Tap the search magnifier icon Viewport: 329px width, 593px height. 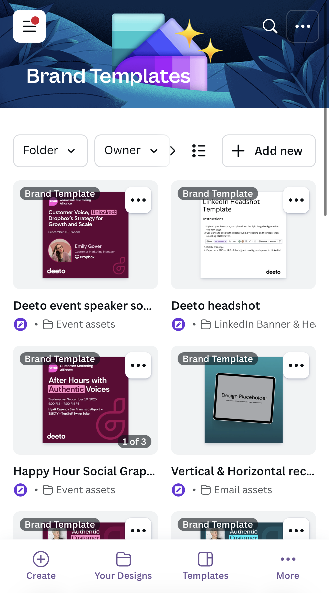coord(270,26)
